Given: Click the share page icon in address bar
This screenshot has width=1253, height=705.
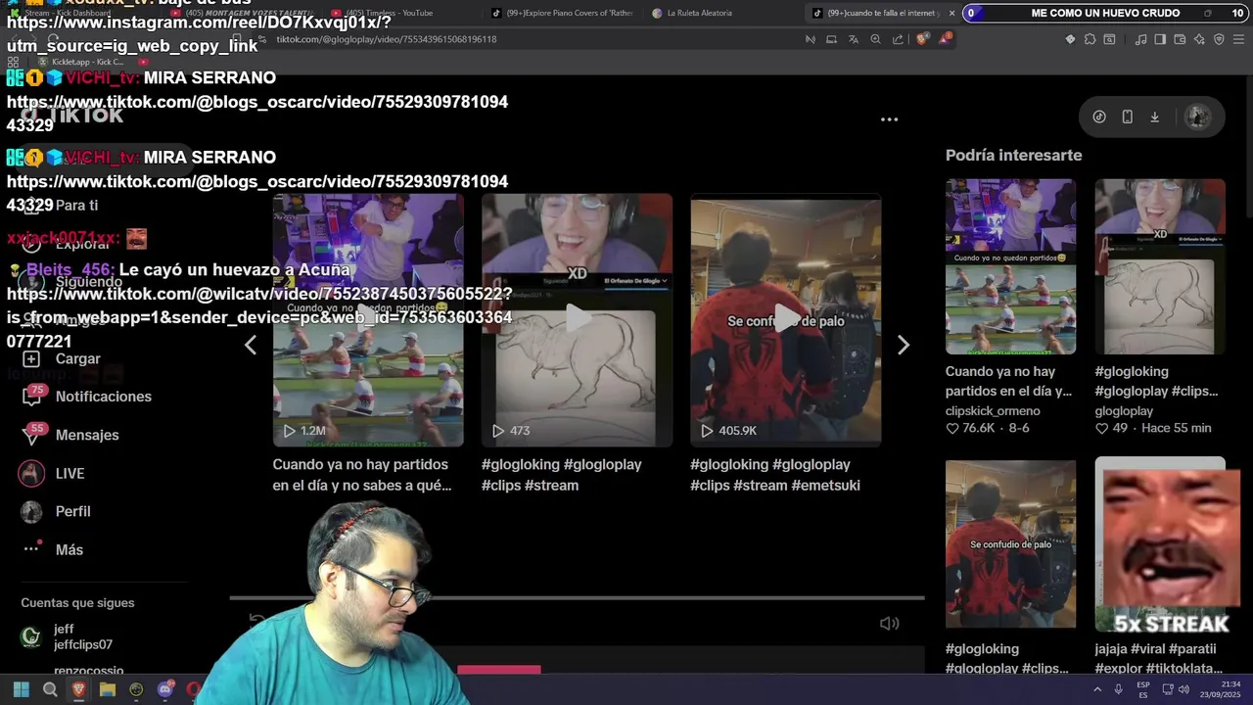Looking at the screenshot, I should pyautogui.click(x=898, y=39).
